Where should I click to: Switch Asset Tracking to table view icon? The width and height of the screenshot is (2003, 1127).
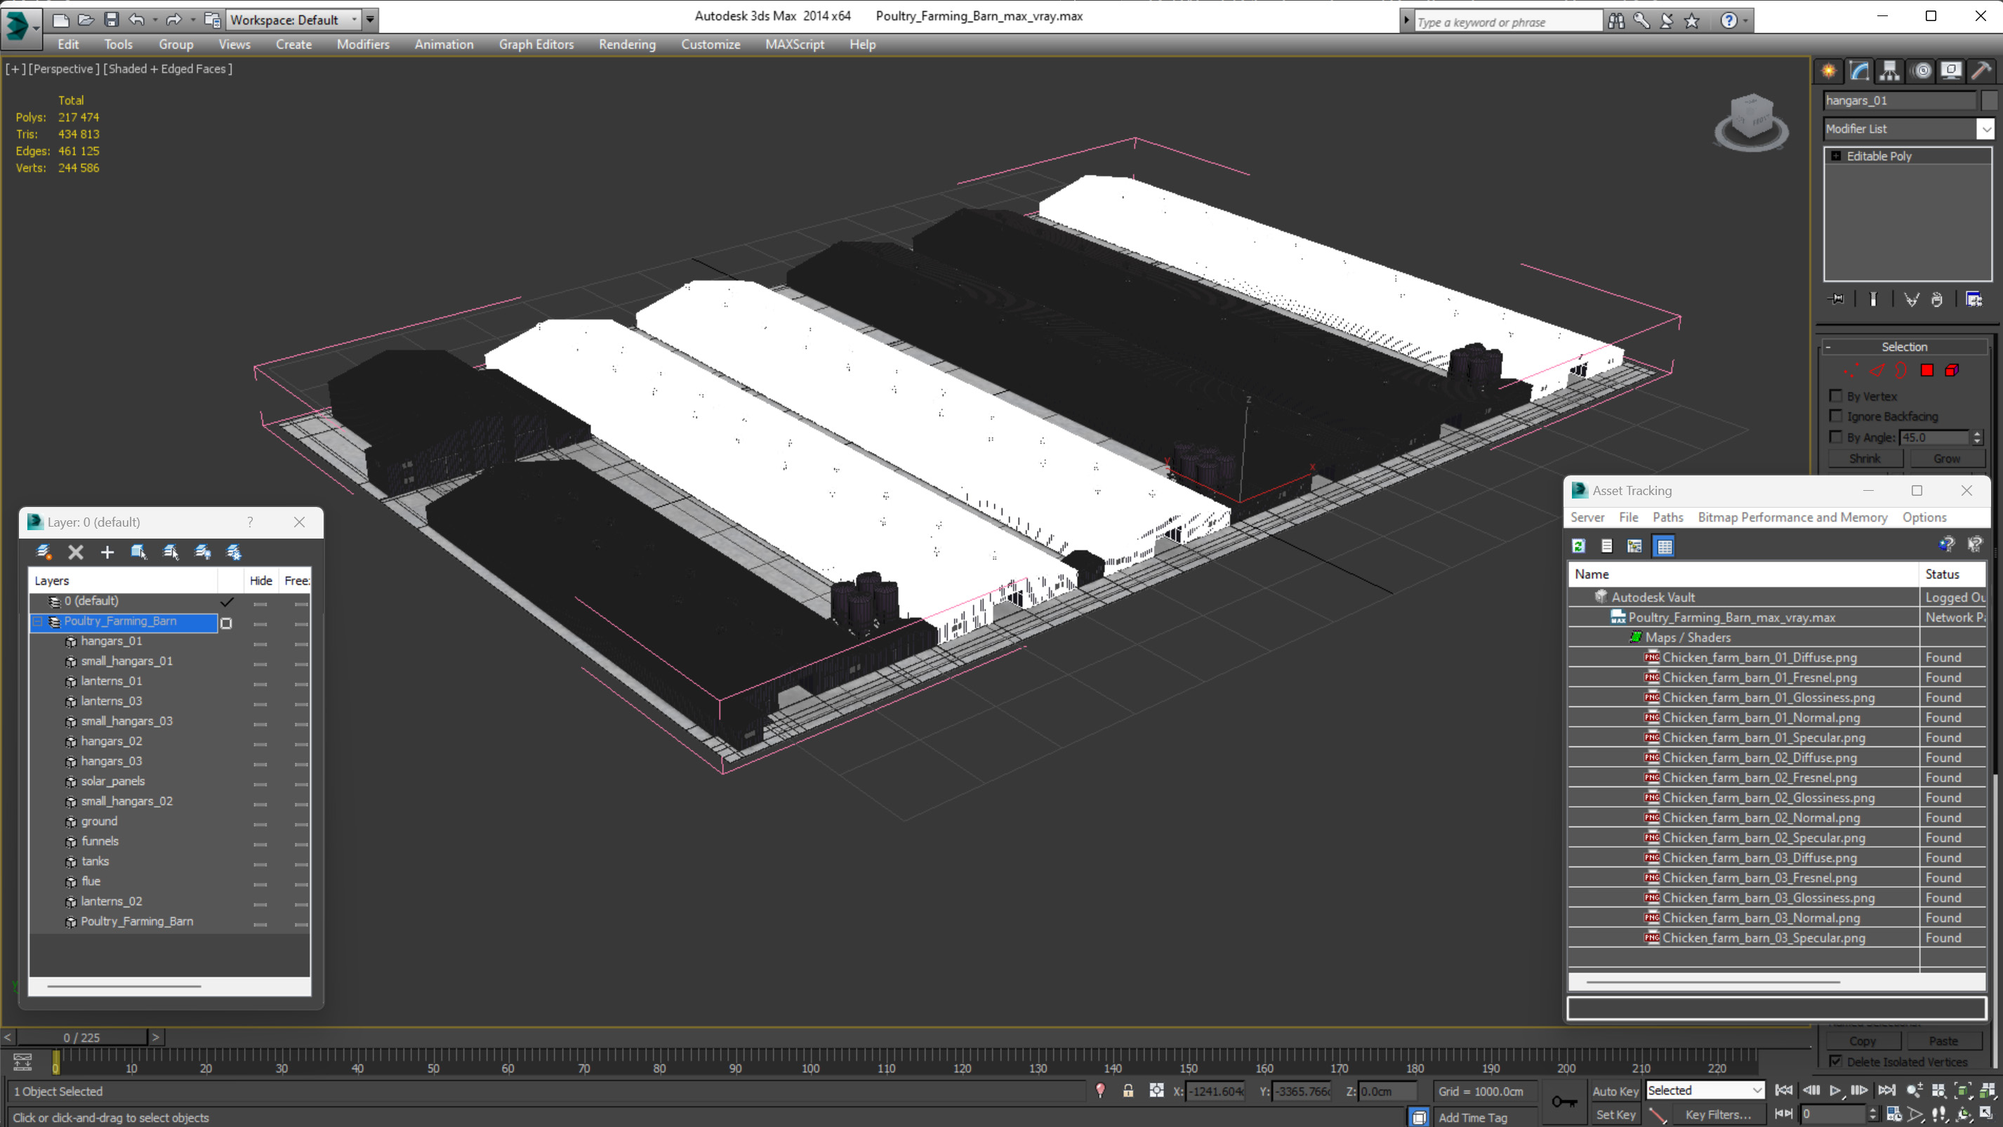(1664, 546)
